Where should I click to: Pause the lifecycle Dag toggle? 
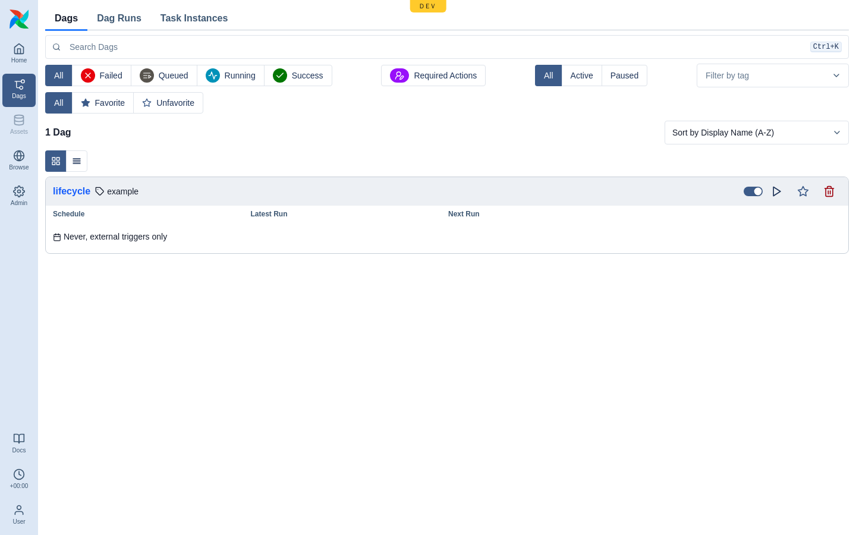click(x=753, y=191)
